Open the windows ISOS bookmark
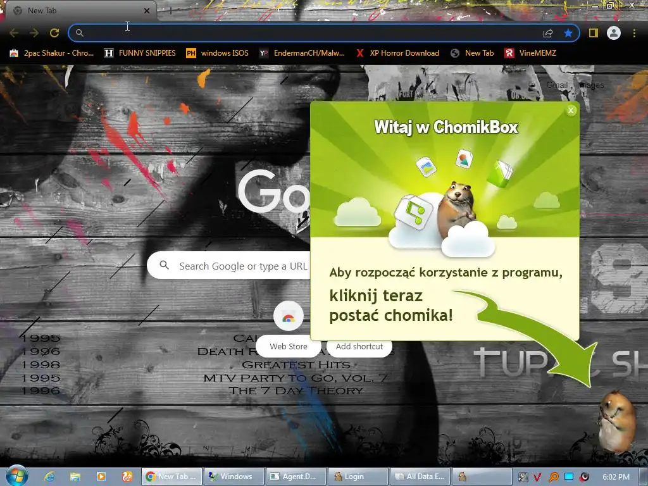The height and width of the screenshot is (486, 648). pyautogui.click(x=218, y=53)
